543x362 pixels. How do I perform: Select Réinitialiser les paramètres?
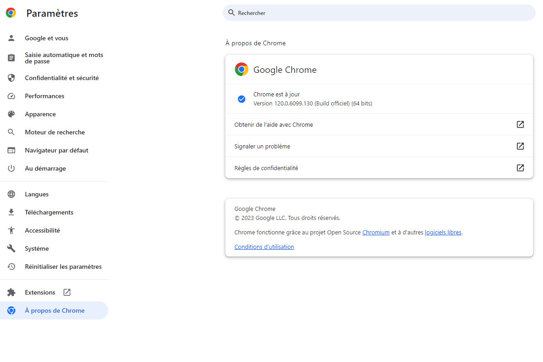[54, 267]
